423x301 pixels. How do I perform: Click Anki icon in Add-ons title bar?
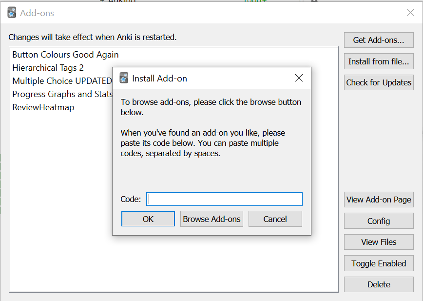coord(12,13)
